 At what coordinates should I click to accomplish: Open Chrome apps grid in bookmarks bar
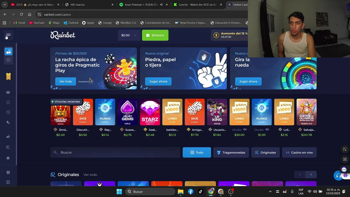[4, 23]
